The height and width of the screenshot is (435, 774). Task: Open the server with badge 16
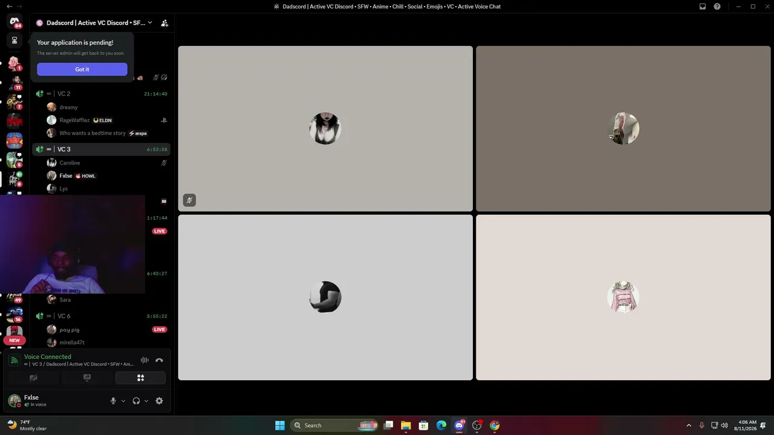[15, 314]
